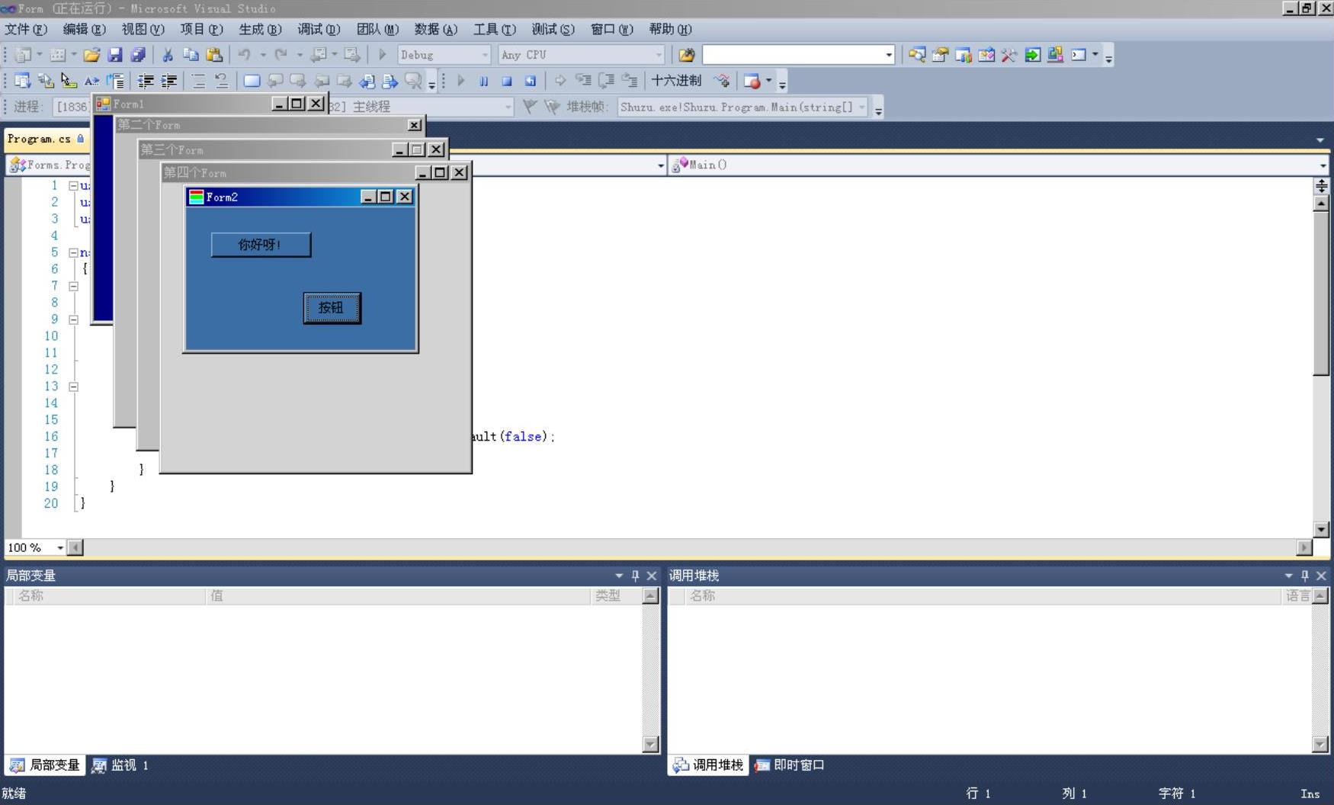This screenshot has height=805, width=1334.
Task: Stop debugging with the square icon
Action: click(507, 81)
